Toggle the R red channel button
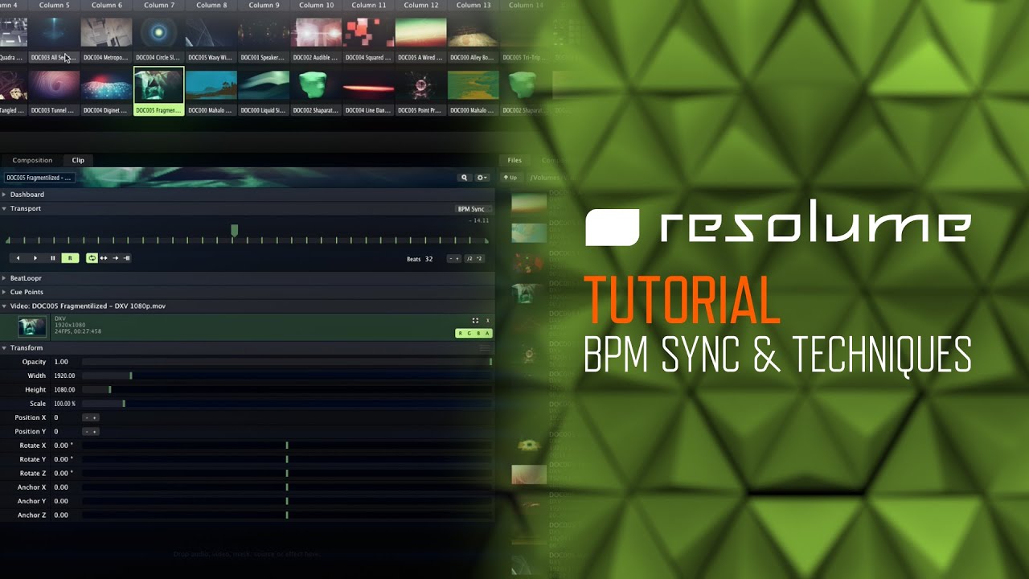Viewport: 1029px width, 579px height. click(x=461, y=333)
